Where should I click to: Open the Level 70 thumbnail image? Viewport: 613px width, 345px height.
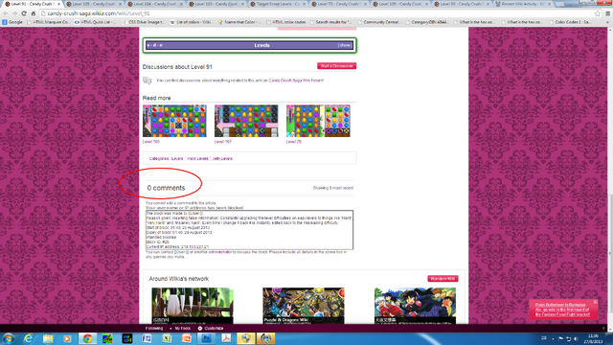pos(318,121)
